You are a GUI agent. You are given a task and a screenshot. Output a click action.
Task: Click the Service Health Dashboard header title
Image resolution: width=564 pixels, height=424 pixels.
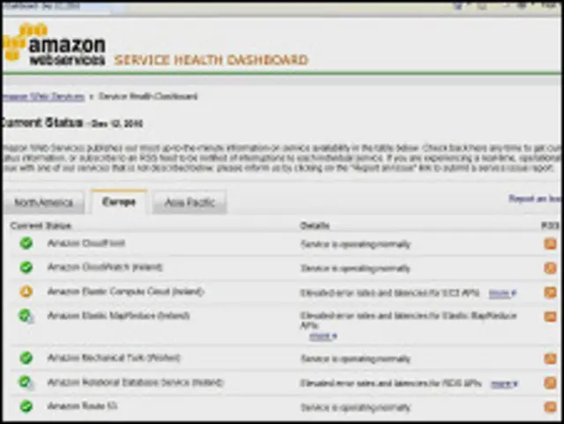pos(211,60)
